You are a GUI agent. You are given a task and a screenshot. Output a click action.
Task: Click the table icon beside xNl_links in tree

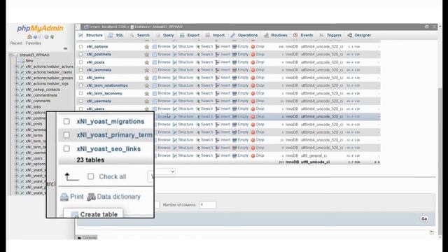pyautogui.click(x=22, y=106)
